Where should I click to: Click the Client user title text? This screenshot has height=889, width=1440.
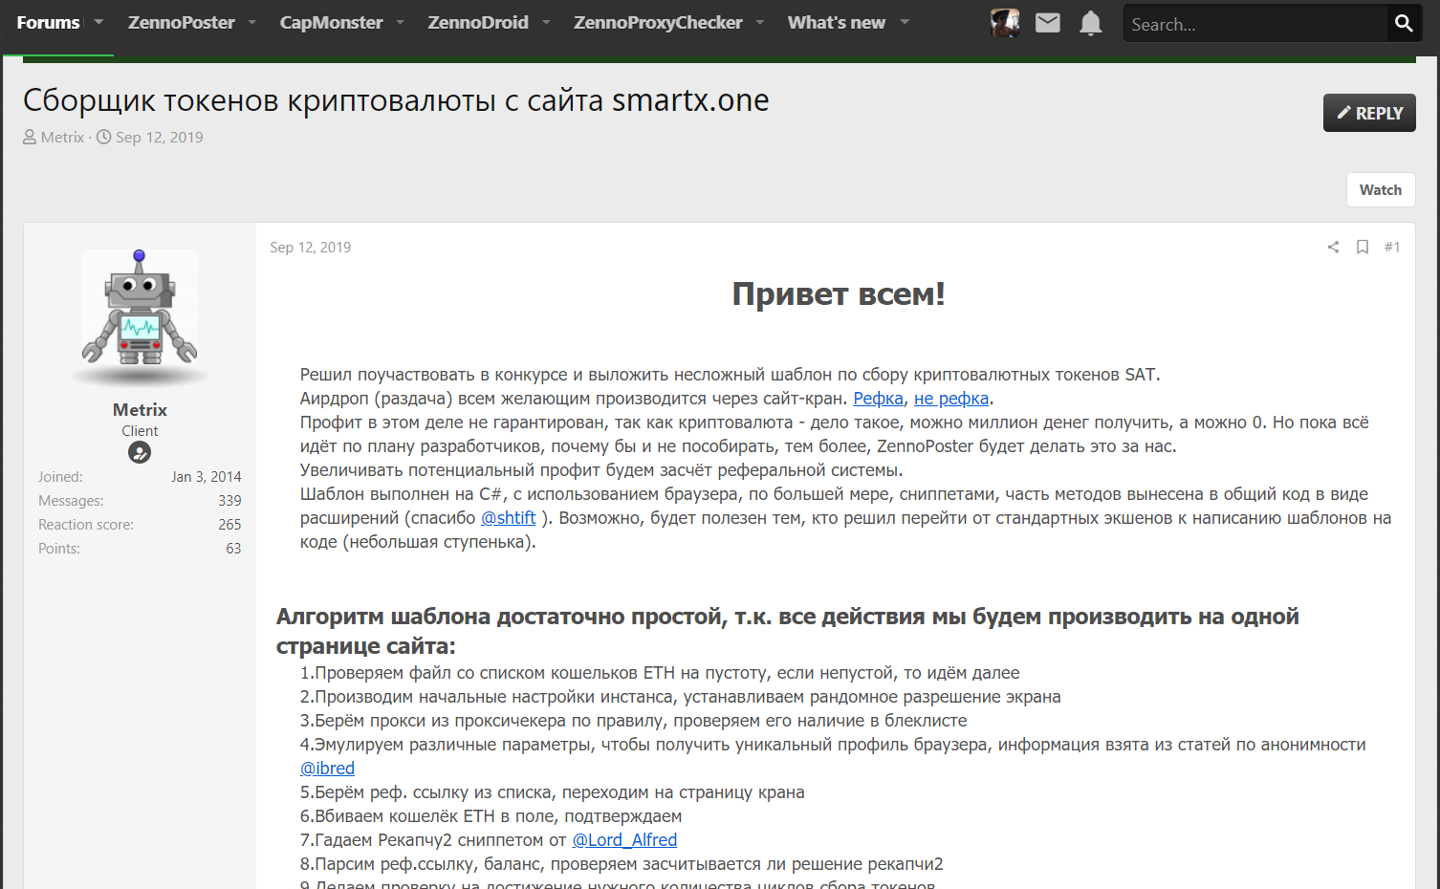(140, 430)
